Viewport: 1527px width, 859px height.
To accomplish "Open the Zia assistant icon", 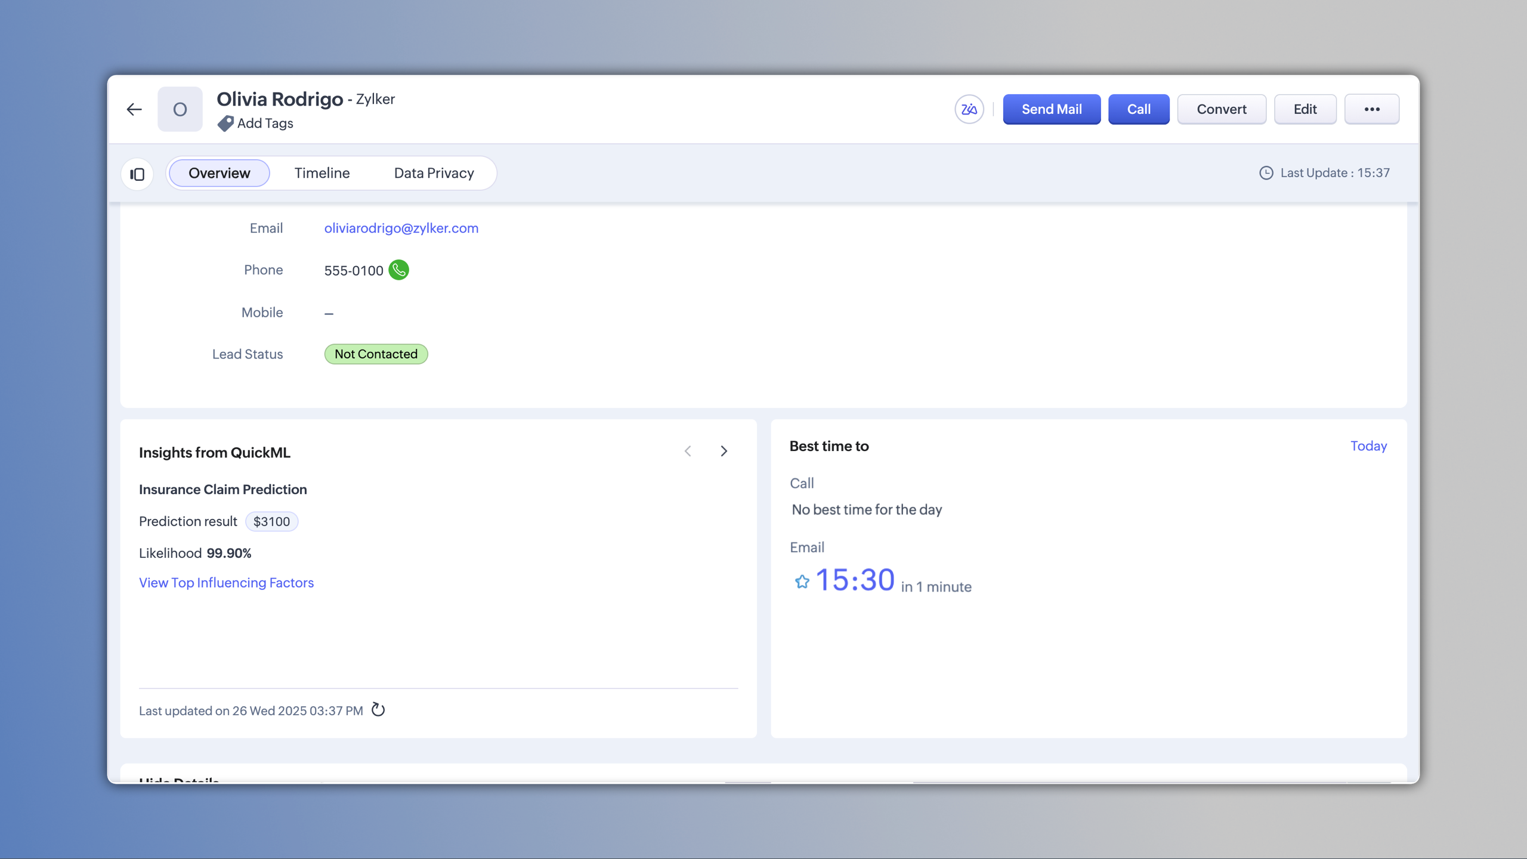I will pos(969,109).
